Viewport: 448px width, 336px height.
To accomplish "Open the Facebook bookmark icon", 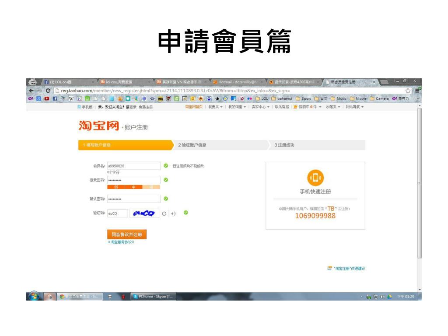I will point(55,98).
